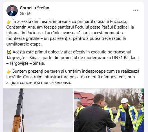Open the Corneliu Stefan profile name link
Viewport: 148px width, 132px height.
[34, 8]
